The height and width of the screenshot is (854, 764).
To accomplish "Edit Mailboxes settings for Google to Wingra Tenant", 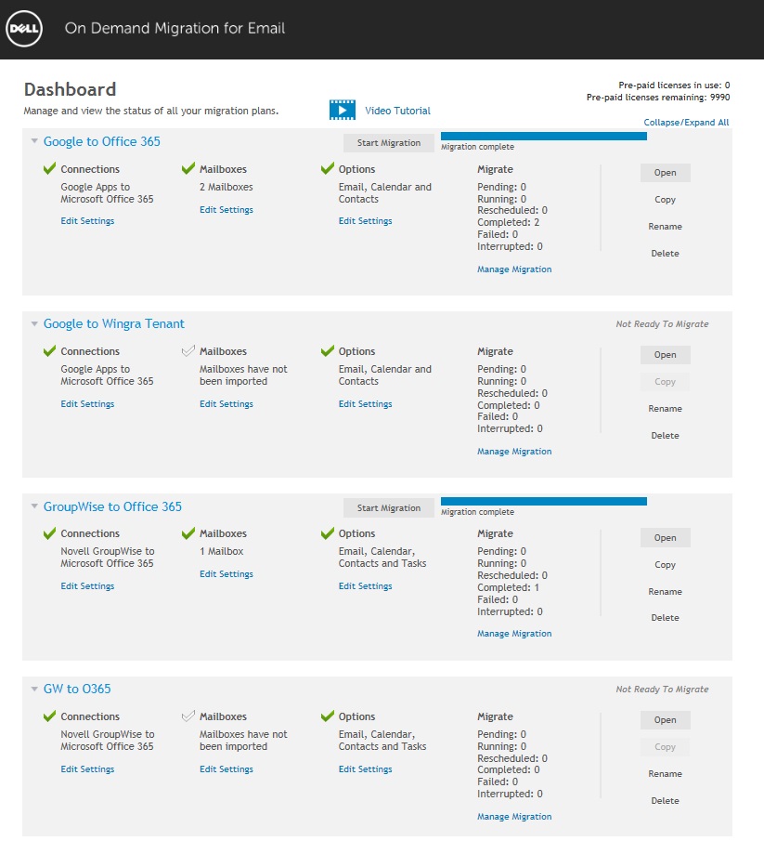I will [227, 403].
